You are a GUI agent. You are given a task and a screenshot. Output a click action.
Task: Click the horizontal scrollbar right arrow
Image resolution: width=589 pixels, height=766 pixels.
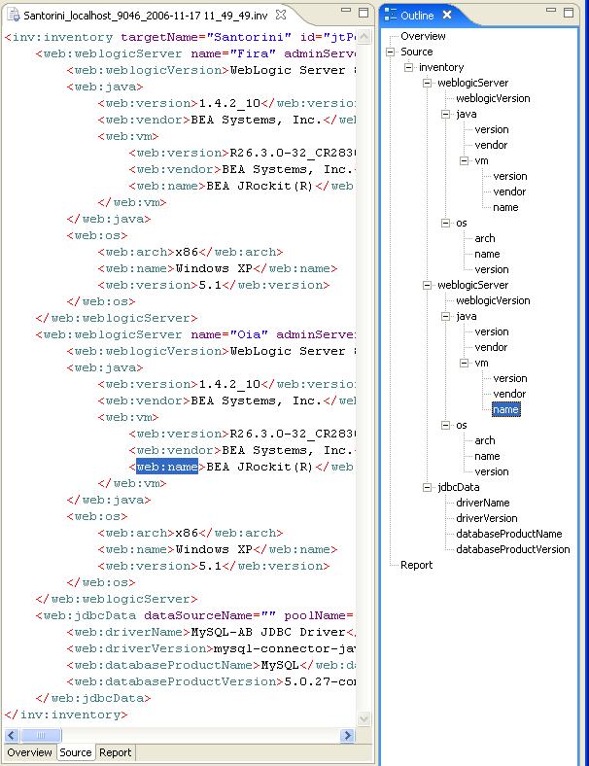[347, 735]
